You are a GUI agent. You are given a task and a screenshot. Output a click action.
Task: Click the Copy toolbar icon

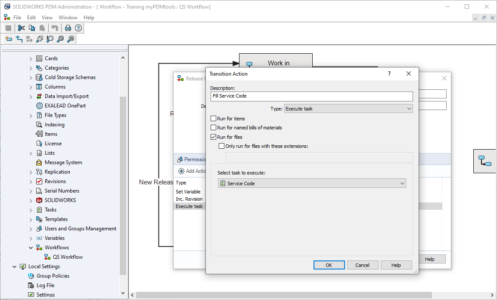tap(32, 28)
